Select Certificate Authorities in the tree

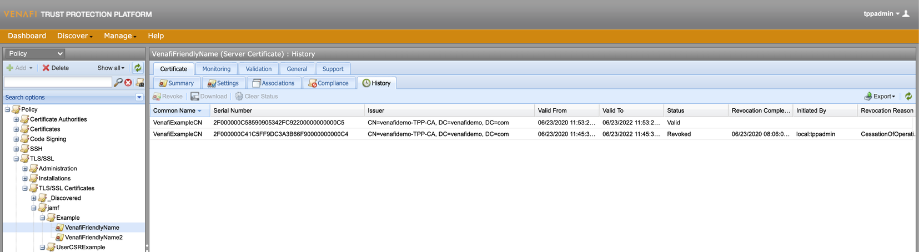click(x=58, y=119)
